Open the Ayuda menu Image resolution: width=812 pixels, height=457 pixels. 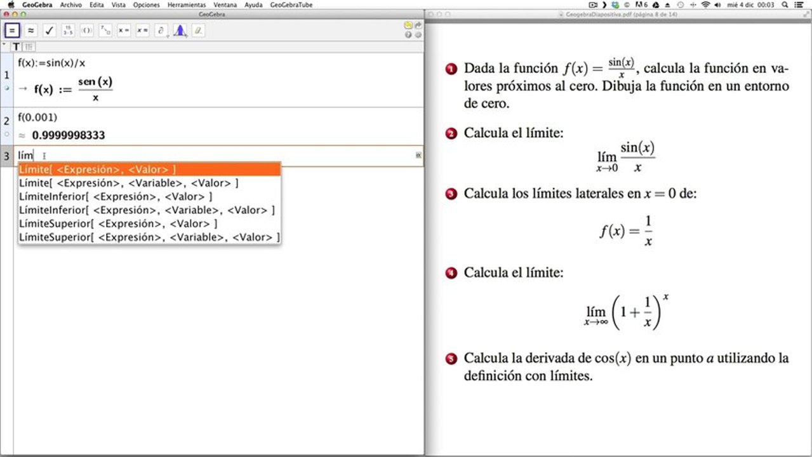click(x=253, y=4)
